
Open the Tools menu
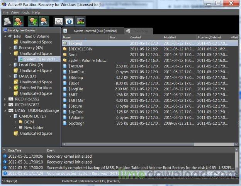pyautogui.click(x=25, y=12)
